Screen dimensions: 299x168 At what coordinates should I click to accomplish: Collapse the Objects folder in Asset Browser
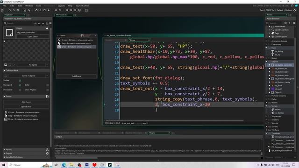267,62
